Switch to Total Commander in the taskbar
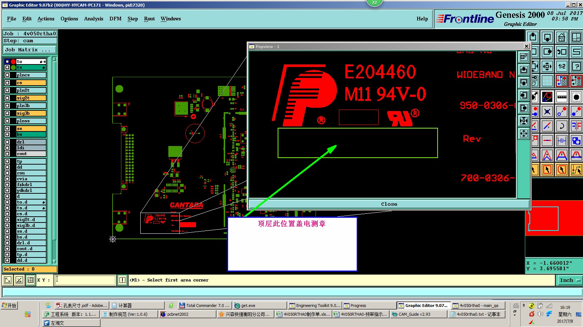 tap(204, 306)
